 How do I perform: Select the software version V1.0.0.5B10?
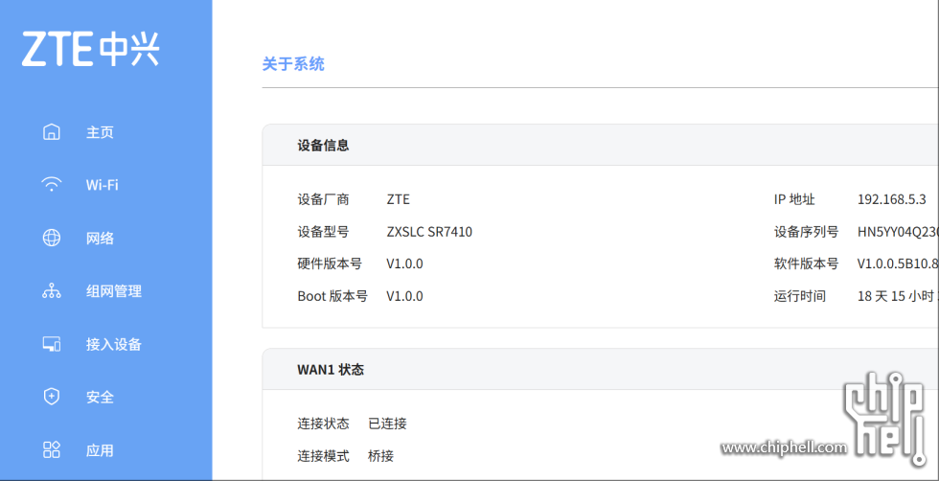point(898,263)
